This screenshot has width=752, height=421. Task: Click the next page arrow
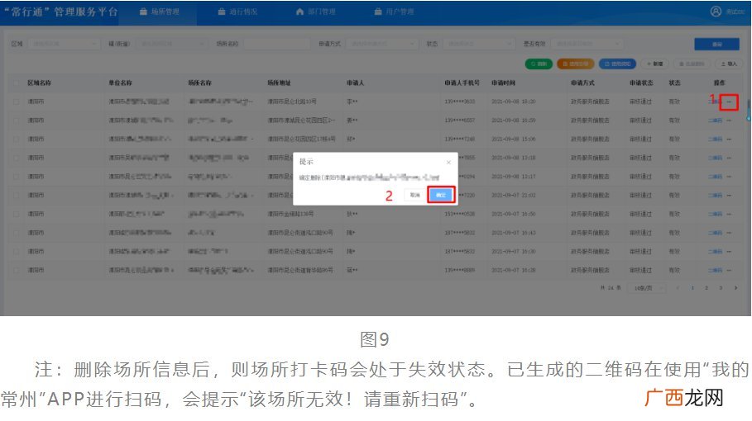pyautogui.click(x=735, y=288)
